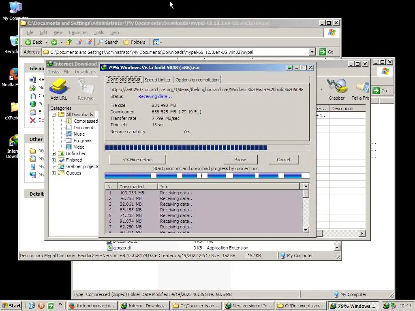Click the Go button beside address bar
The image size is (415, 311).
(326, 52)
